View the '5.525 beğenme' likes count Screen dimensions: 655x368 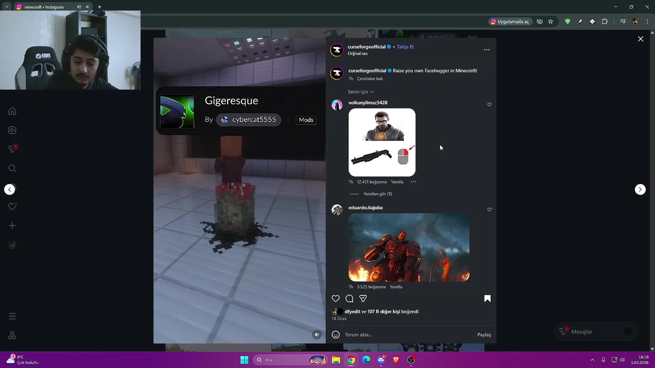371,287
